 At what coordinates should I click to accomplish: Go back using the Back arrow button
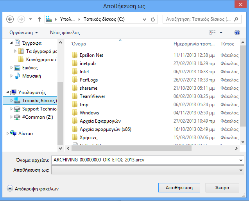click(x=10, y=19)
